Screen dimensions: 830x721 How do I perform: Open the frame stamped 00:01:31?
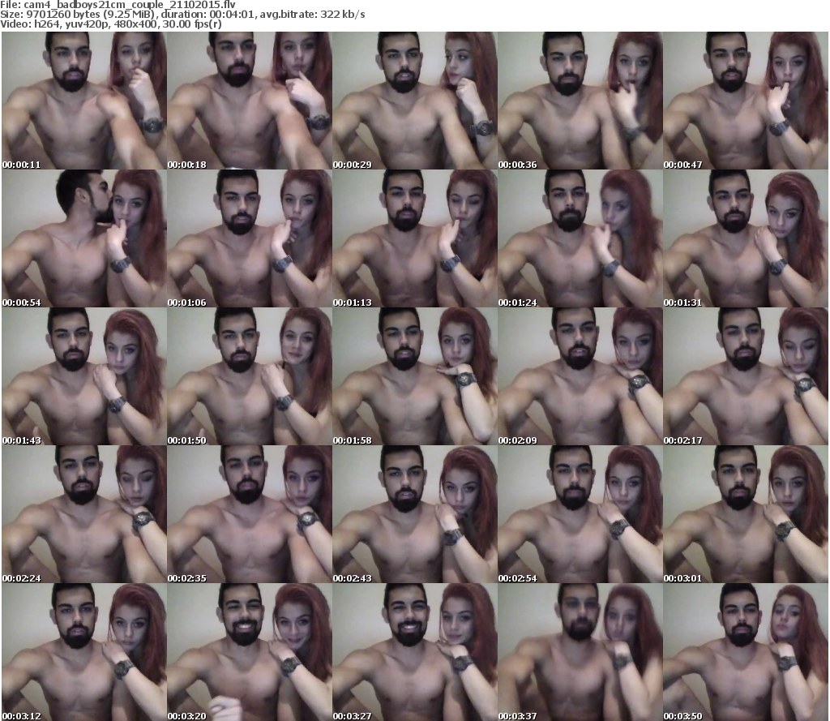(746, 238)
